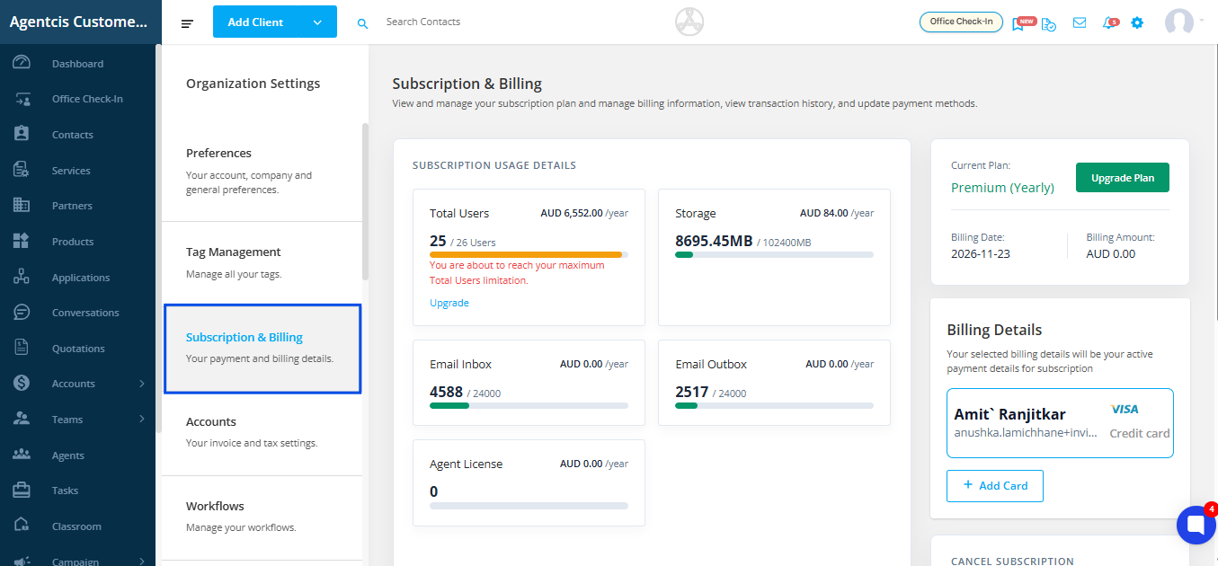Viewport: 1218px width, 566px height.
Task: Open the notifications bell icon
Action: (x=1109, y=22)
